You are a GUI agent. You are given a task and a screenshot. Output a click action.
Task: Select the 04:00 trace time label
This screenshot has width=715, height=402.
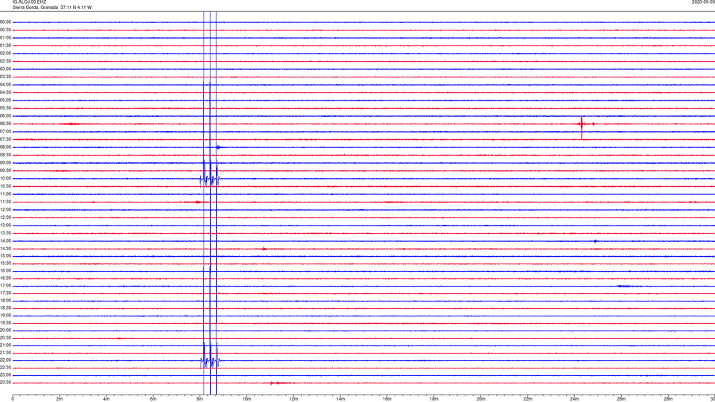5,84
